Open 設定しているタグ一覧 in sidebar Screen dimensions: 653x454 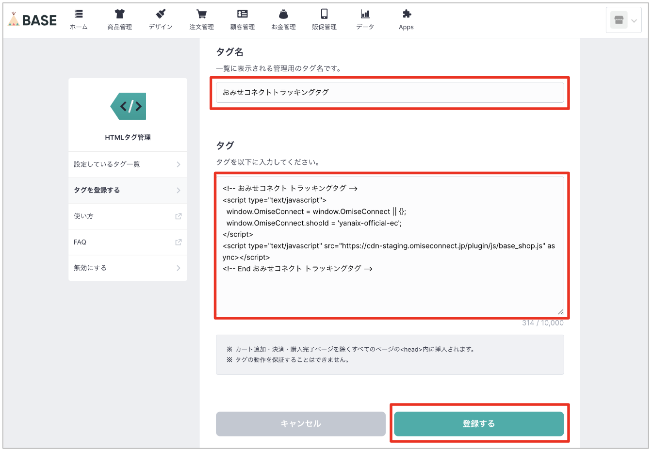click(128, 164)
